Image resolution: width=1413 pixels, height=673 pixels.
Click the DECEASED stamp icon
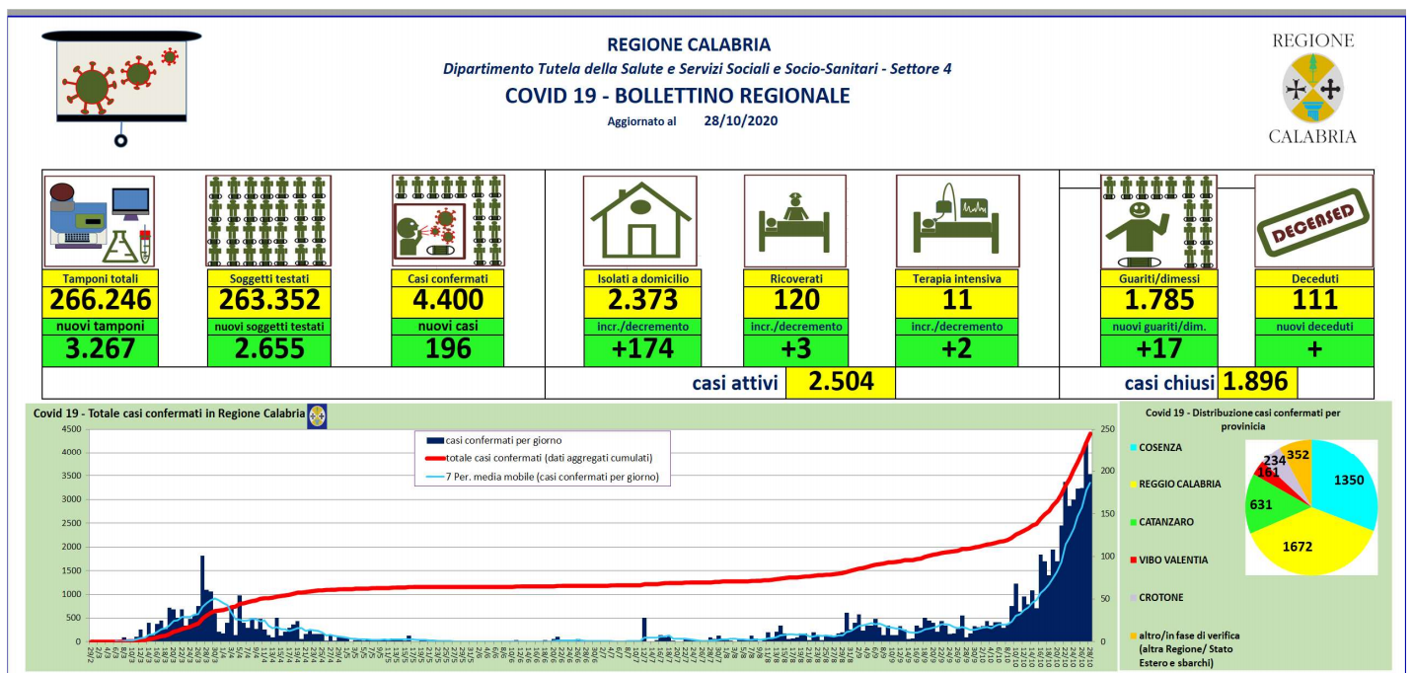coord(1313,221)
